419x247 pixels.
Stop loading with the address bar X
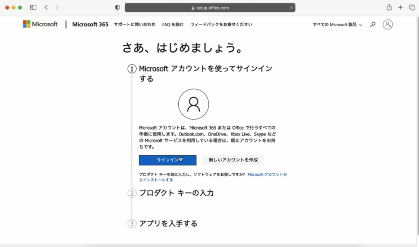click(x=291, y=8)
